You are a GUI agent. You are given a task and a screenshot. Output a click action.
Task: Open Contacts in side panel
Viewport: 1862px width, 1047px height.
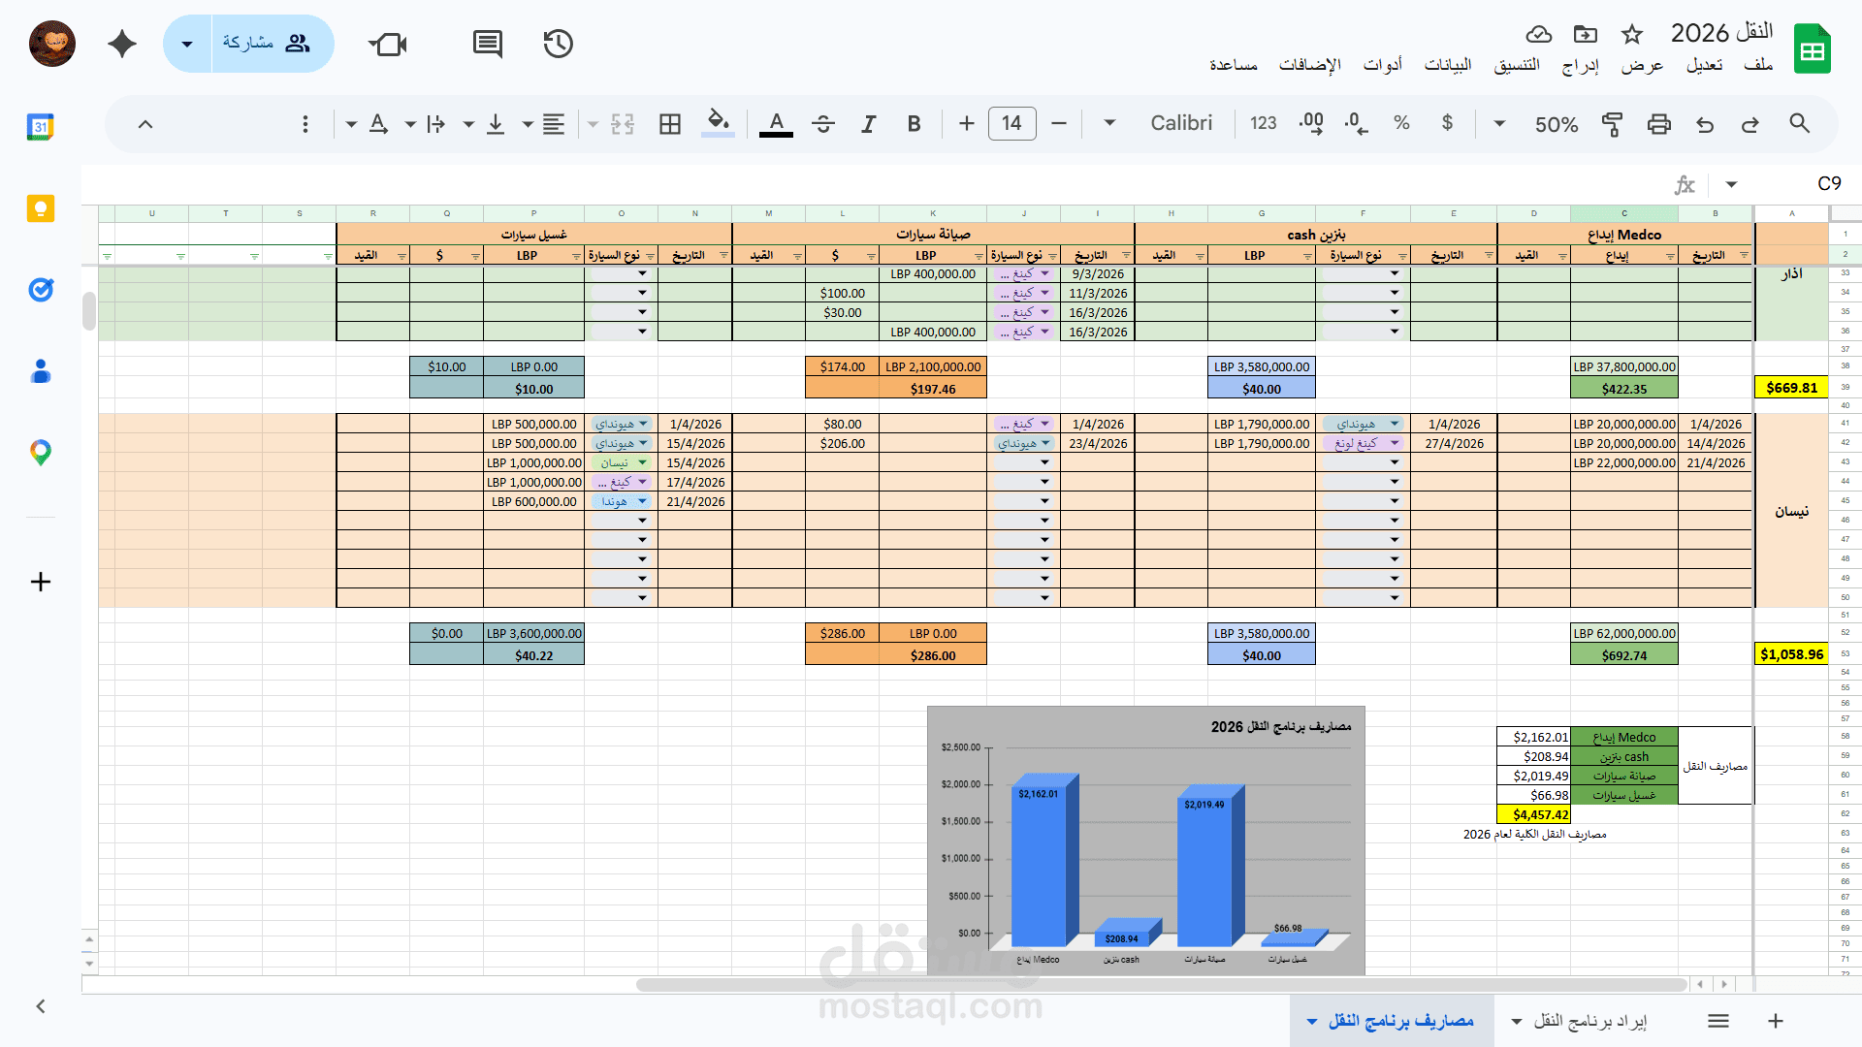[x=41, y=371]
